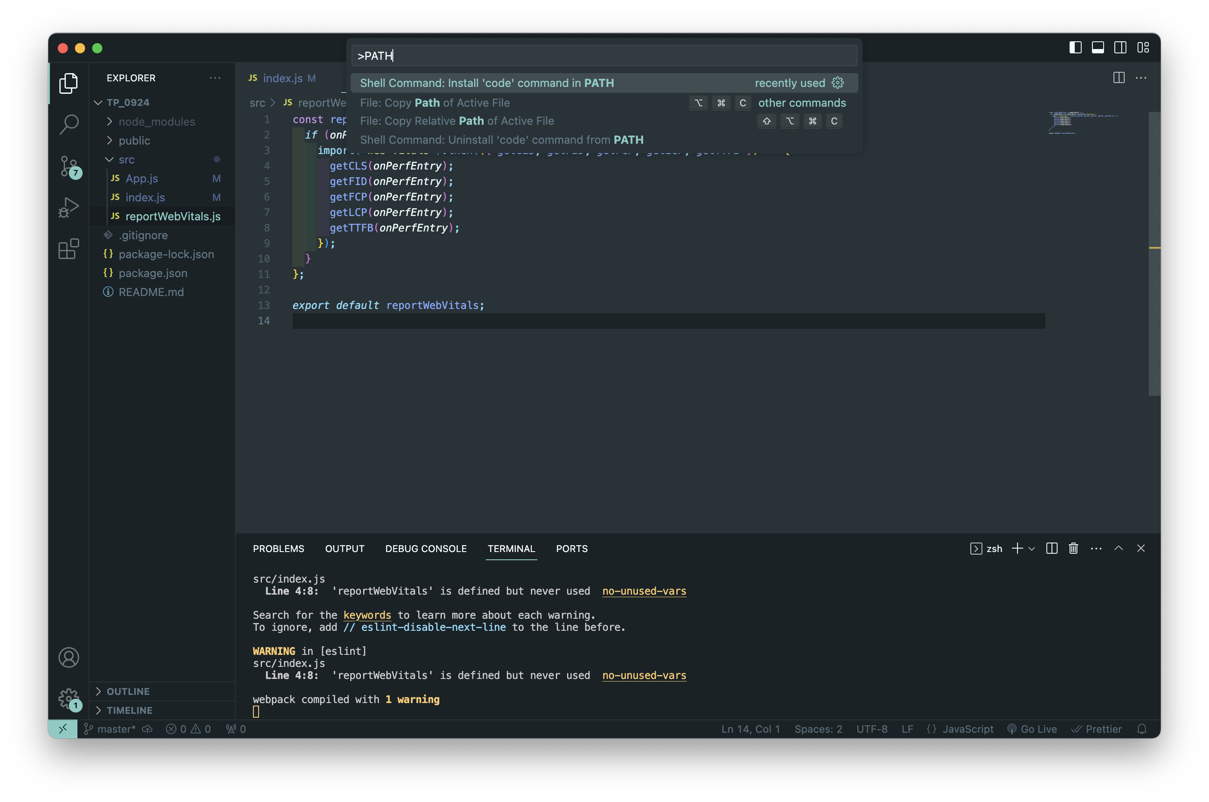Screen dimensions: 1209x802
Task: Collapse the src folder
Action: coord(162,160)
